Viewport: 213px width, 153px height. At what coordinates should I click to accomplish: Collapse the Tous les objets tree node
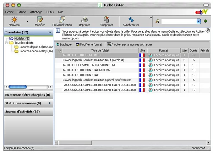tap(6, 43)
